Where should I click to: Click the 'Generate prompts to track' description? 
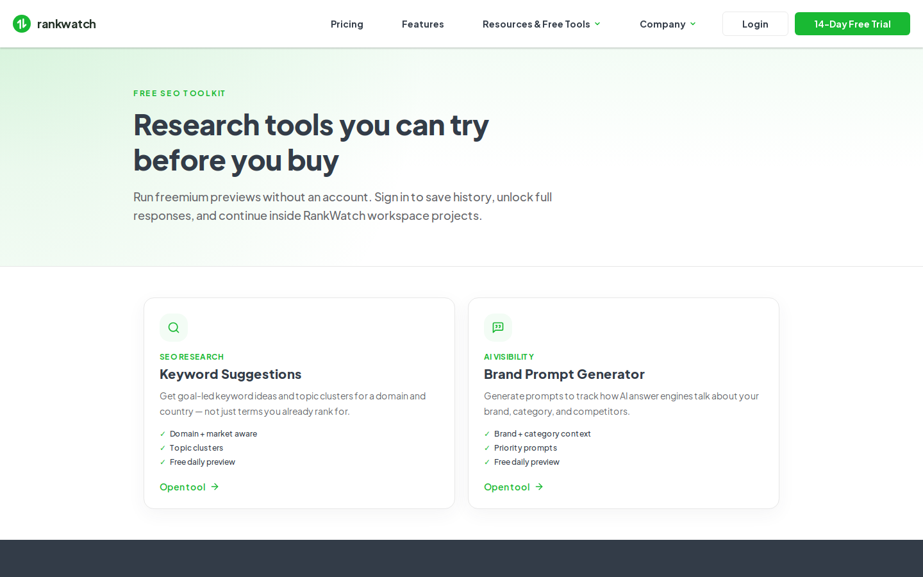coord(622,403)
